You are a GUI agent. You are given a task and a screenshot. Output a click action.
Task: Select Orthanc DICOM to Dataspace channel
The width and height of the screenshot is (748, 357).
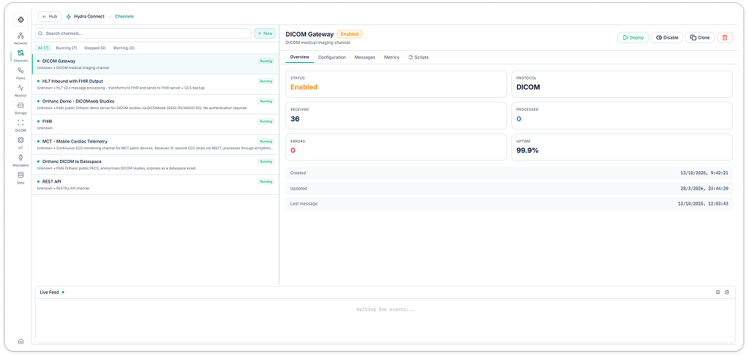[156, 164]
